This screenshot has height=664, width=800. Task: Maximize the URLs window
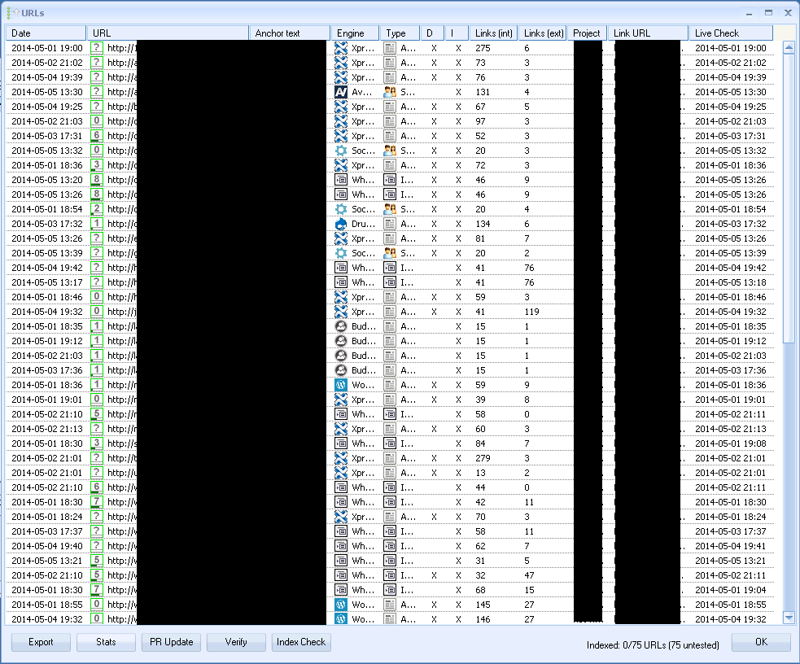[x=768, y=13]
